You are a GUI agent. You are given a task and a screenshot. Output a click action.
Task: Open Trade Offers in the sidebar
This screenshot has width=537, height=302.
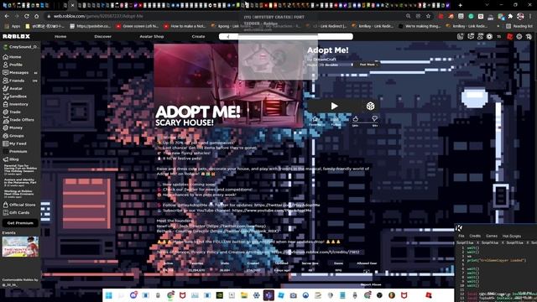coord(18,120)
